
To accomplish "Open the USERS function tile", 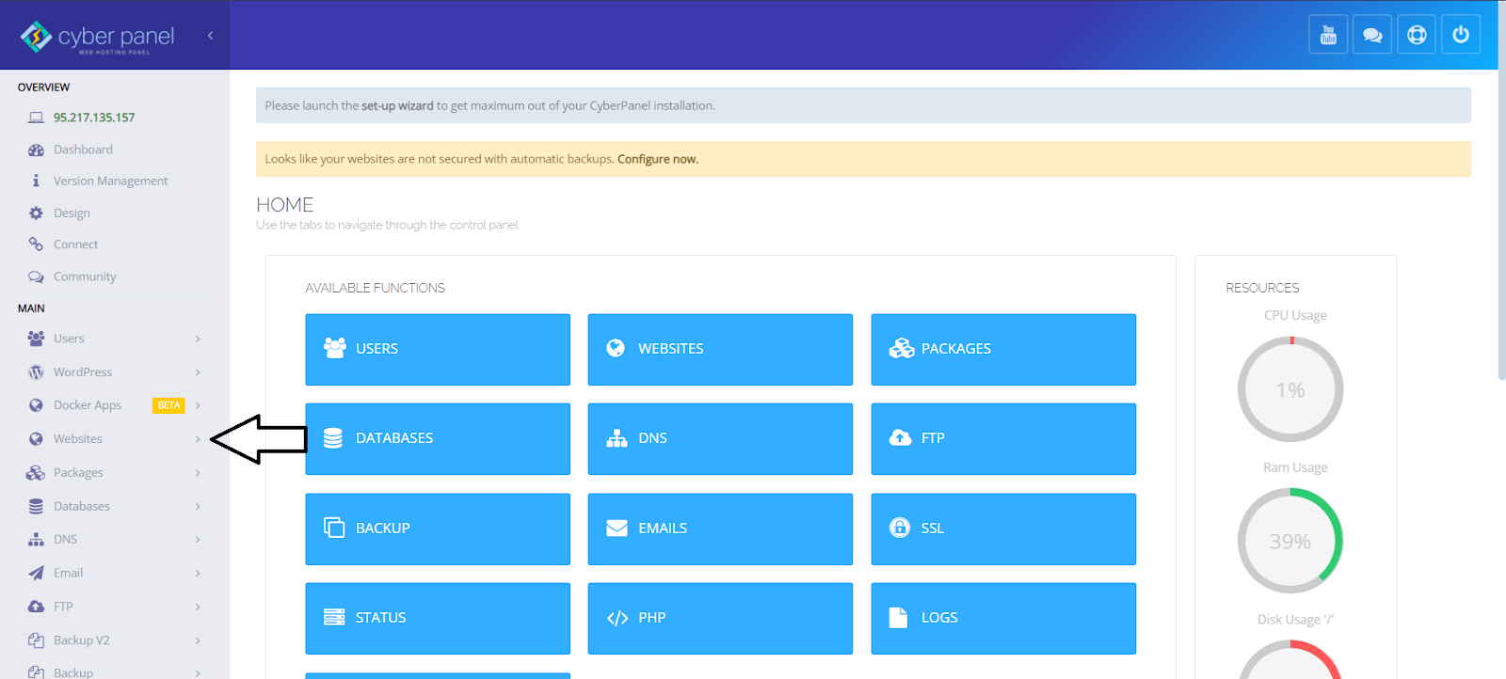I will point(438,349).
